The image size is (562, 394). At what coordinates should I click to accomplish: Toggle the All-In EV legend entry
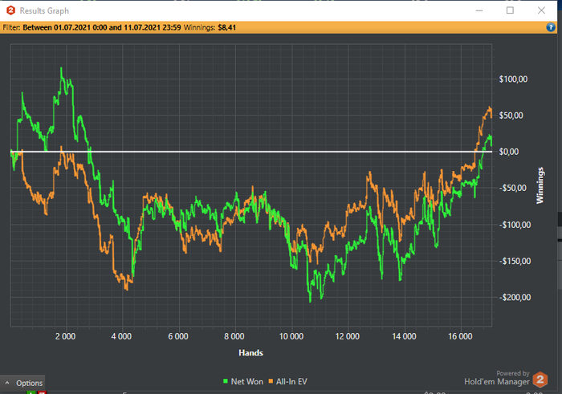tap(287, 381)
